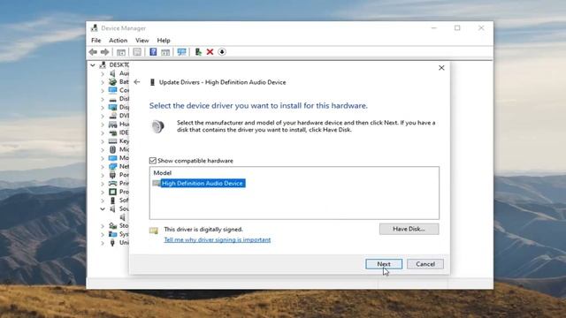Select Keyboards icon in device tree
The width and height of the screenshot is (566, 318).
112,141
